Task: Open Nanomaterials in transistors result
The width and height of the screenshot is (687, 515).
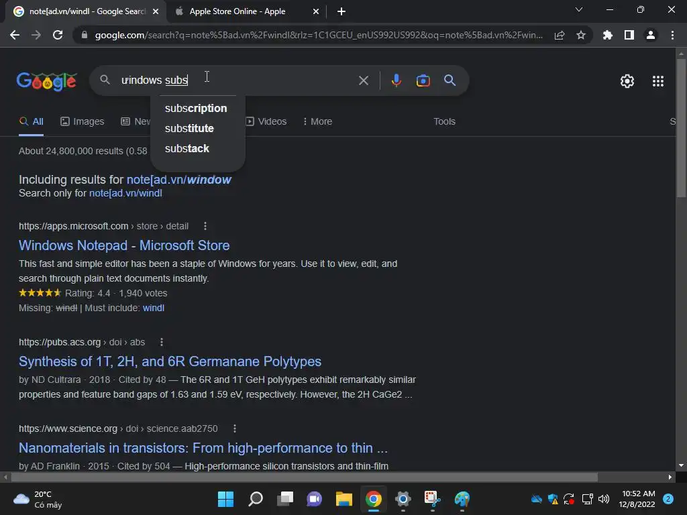Action: (x=203, y=448)
